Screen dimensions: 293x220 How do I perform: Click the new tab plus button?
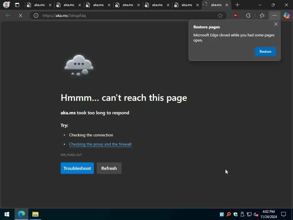pyautogui.click(x=237, y=5)
